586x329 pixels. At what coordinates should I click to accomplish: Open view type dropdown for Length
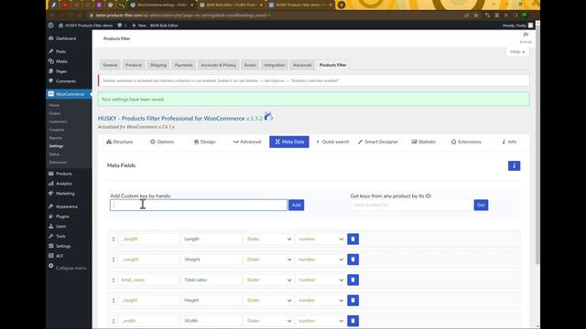tap(268, 239)
